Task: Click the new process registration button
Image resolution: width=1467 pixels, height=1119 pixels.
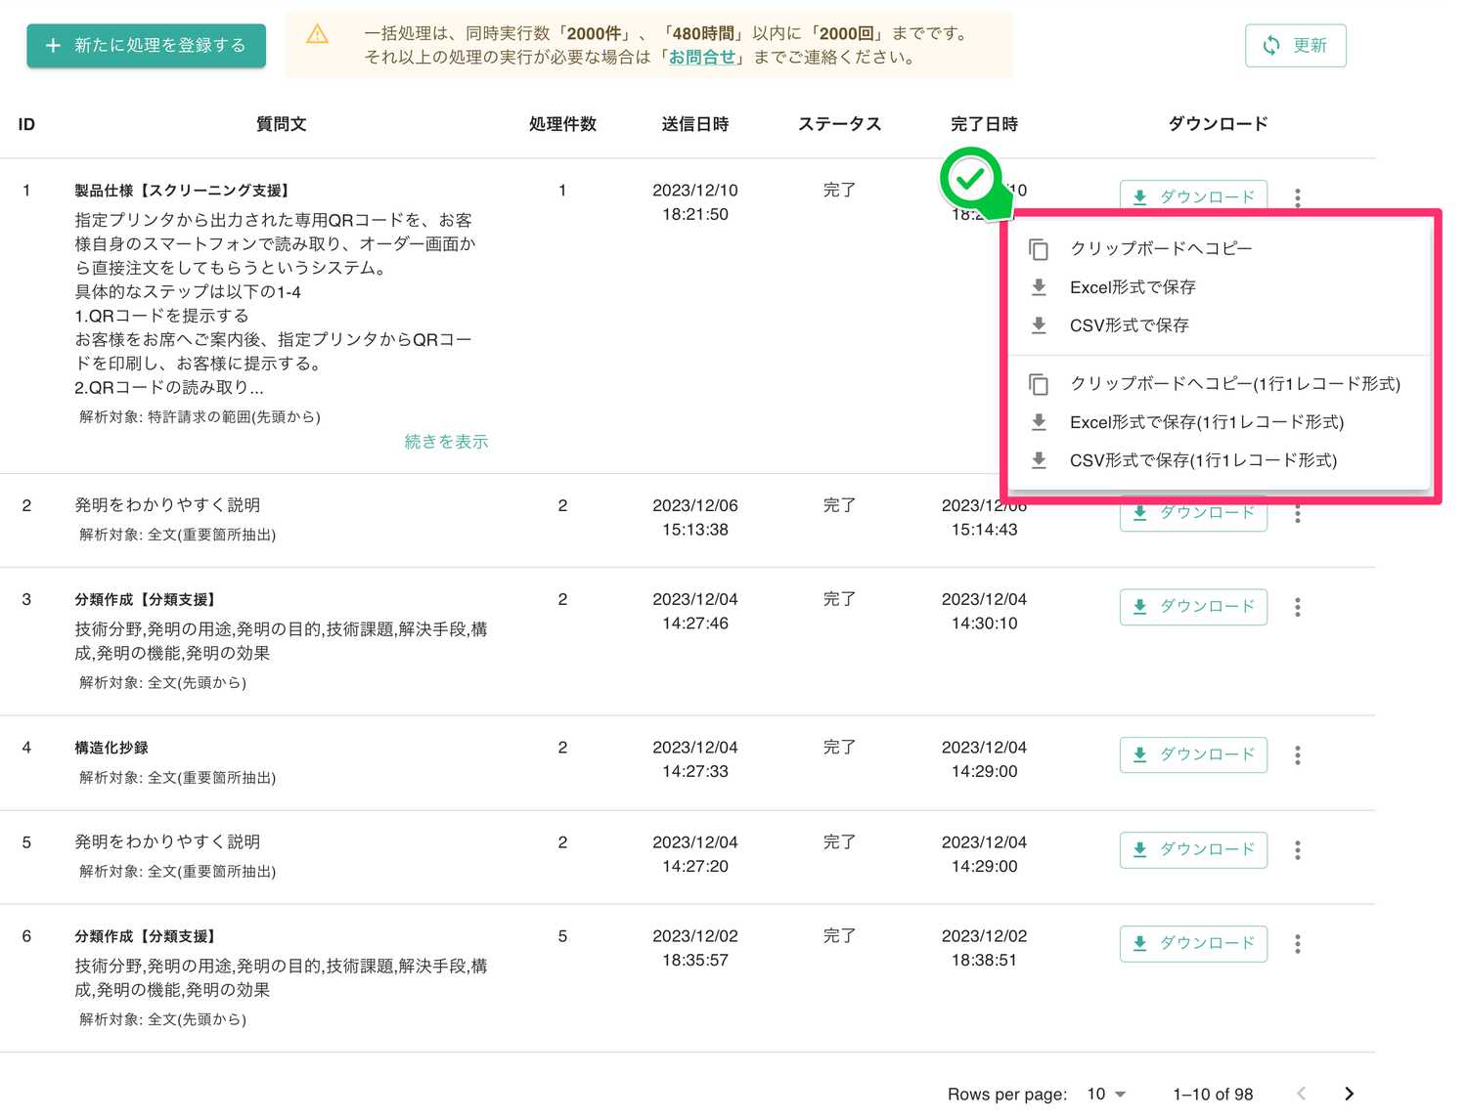Action: [146, 46]
